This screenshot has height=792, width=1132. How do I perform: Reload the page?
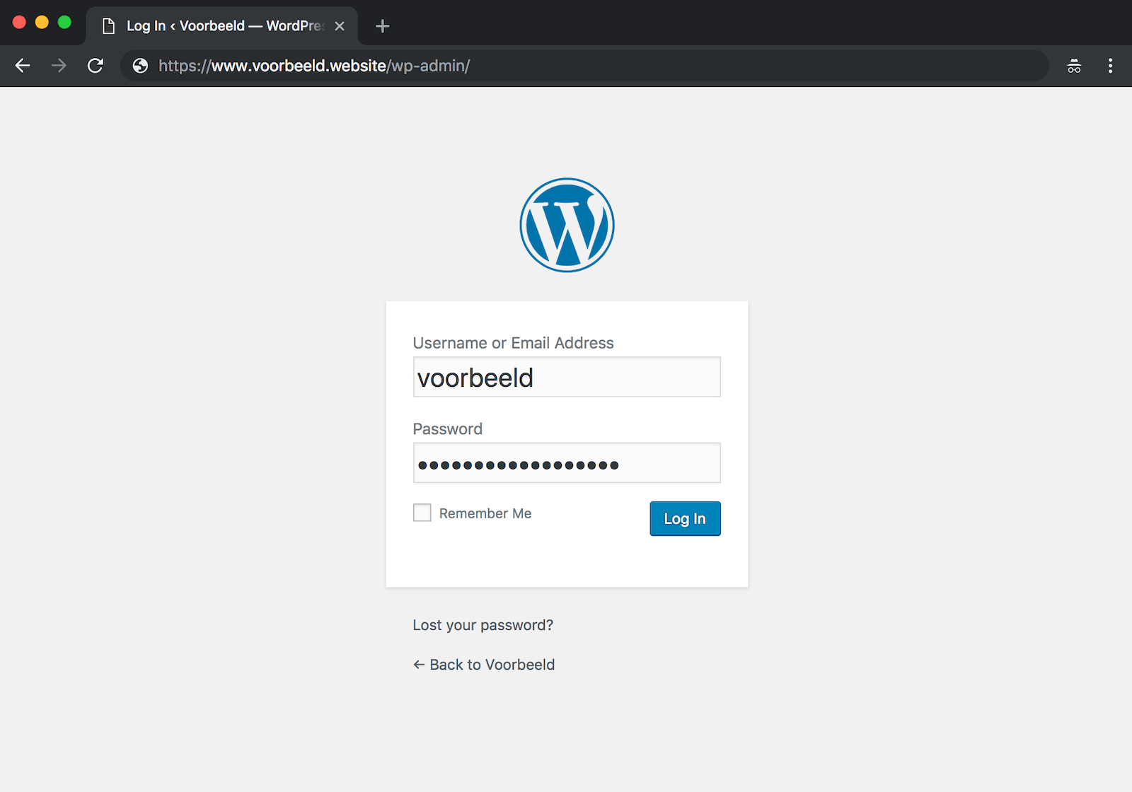[96, 66]
